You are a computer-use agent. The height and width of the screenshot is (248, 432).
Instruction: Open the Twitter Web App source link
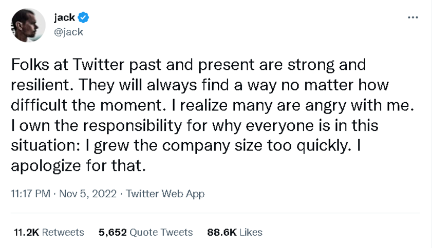coord(165,194)
